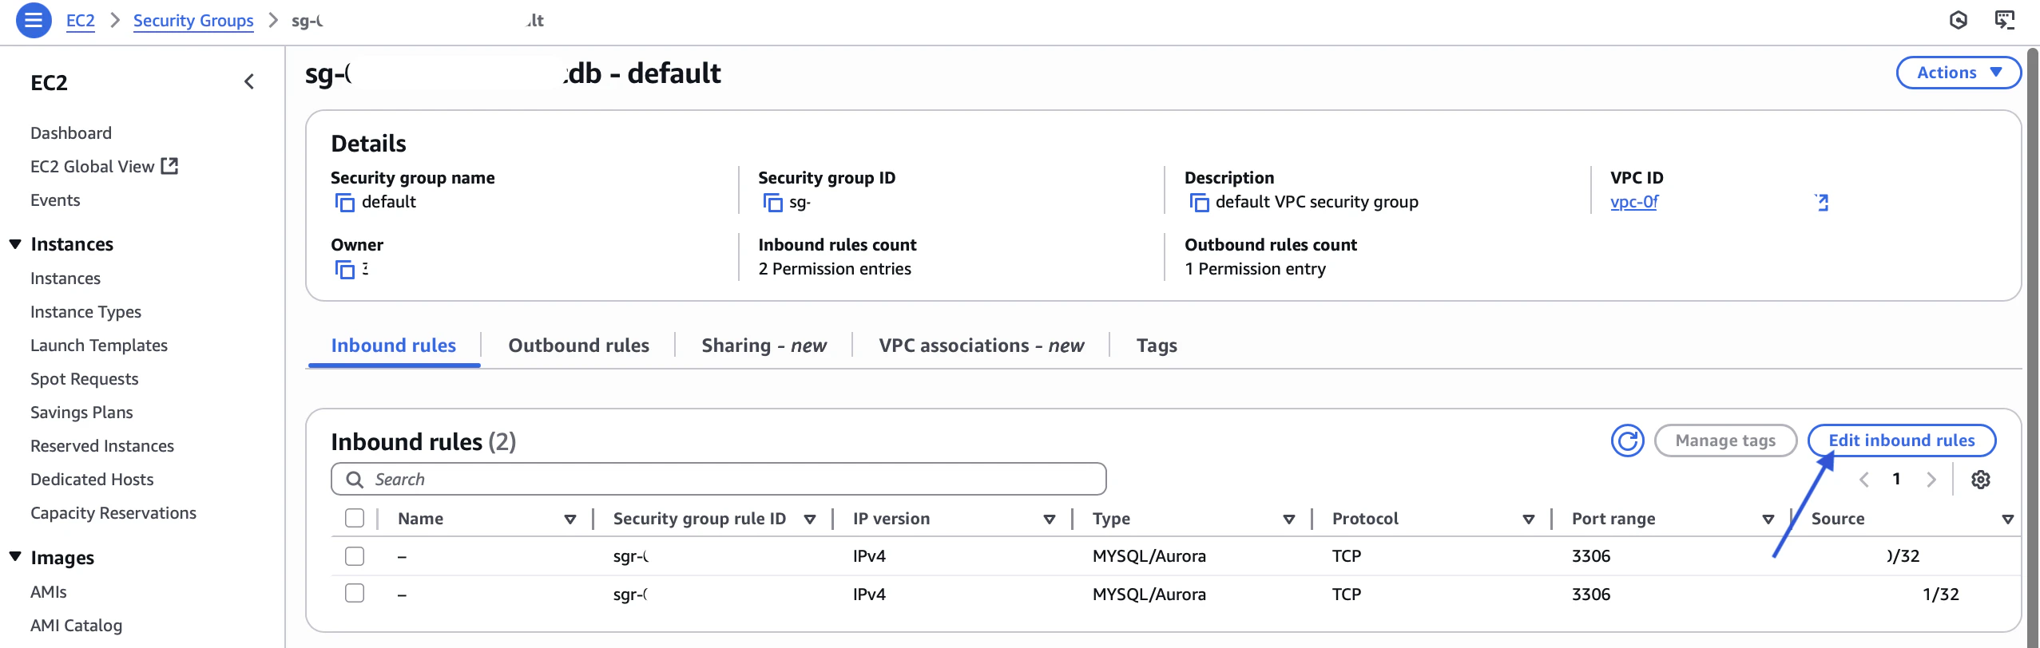Check the first MYSQL/Aurora rule ending /32
The height and width of the screenshot is (648, 2040).
point(355,556)
